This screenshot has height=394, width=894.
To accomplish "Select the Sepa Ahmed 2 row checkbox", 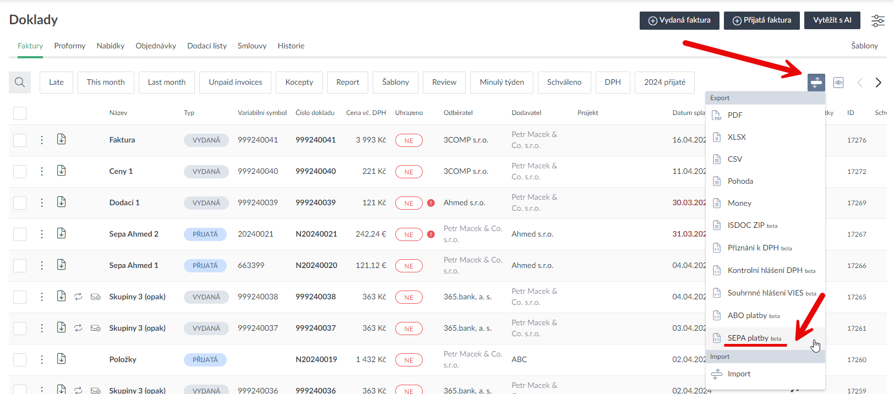I will [x=20, y=234].
